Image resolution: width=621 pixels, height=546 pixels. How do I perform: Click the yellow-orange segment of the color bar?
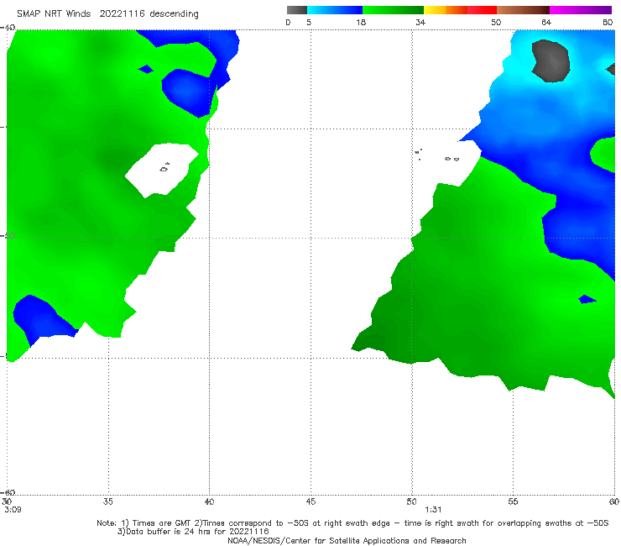coord(446,10)
